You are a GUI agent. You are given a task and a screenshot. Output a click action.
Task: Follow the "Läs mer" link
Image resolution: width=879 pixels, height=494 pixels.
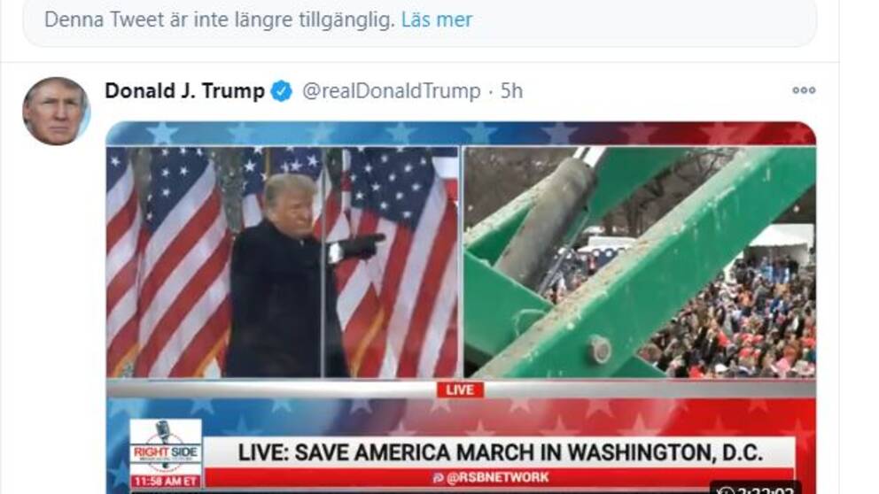(437, 19)
